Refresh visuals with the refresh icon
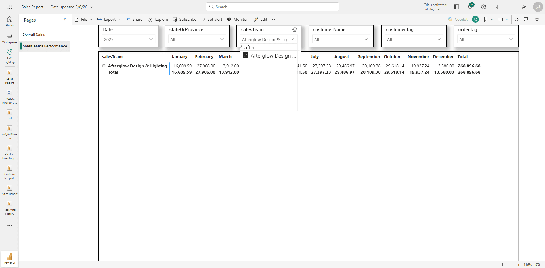Image resolution: width=545 pixels, height=268 pixels. click(517, 19)
